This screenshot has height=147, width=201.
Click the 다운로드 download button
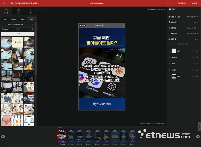click(182, 3)
